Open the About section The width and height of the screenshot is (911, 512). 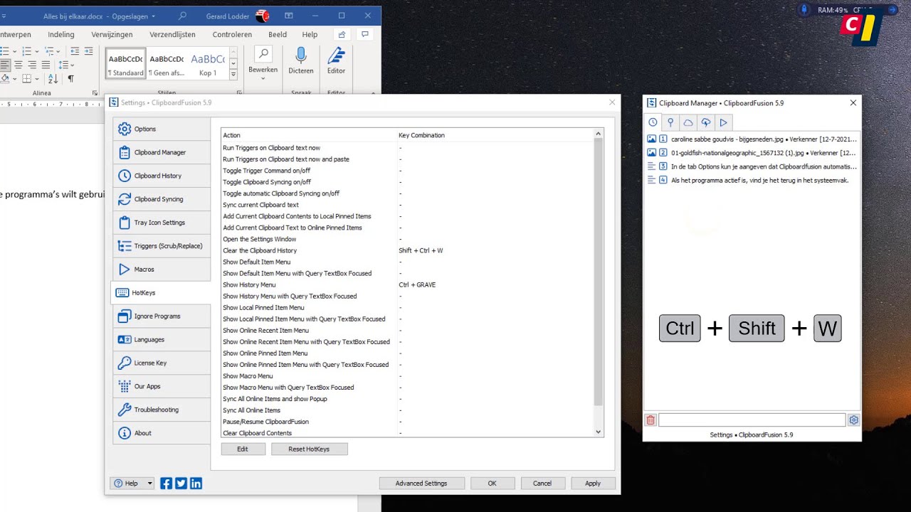tap(162, 433)
